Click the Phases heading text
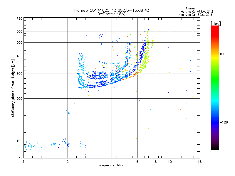The width and height of the screenshot is (235, 176). [x=191, y=8]
